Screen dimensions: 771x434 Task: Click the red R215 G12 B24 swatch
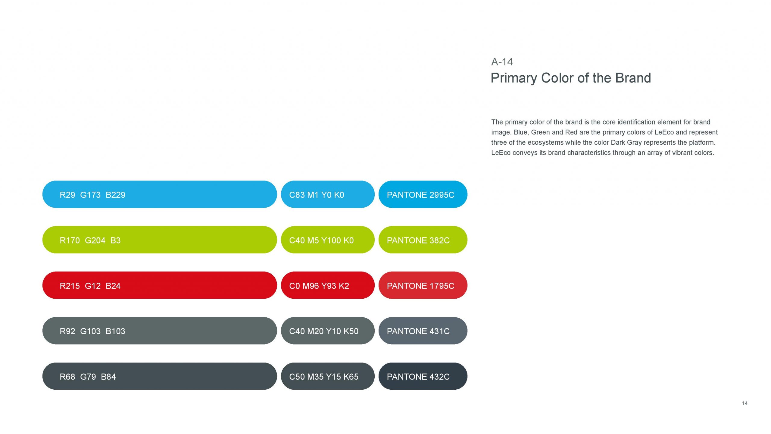[160, 285]
